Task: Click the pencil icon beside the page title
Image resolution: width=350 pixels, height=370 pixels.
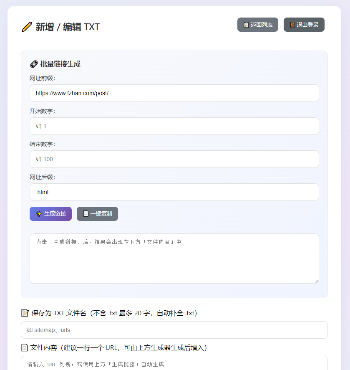Action: [x=27, y=27]
